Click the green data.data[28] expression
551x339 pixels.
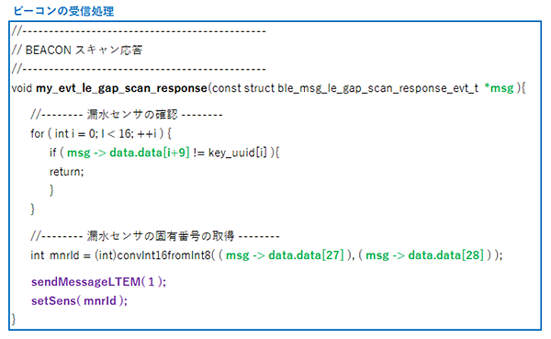point(446,255)
